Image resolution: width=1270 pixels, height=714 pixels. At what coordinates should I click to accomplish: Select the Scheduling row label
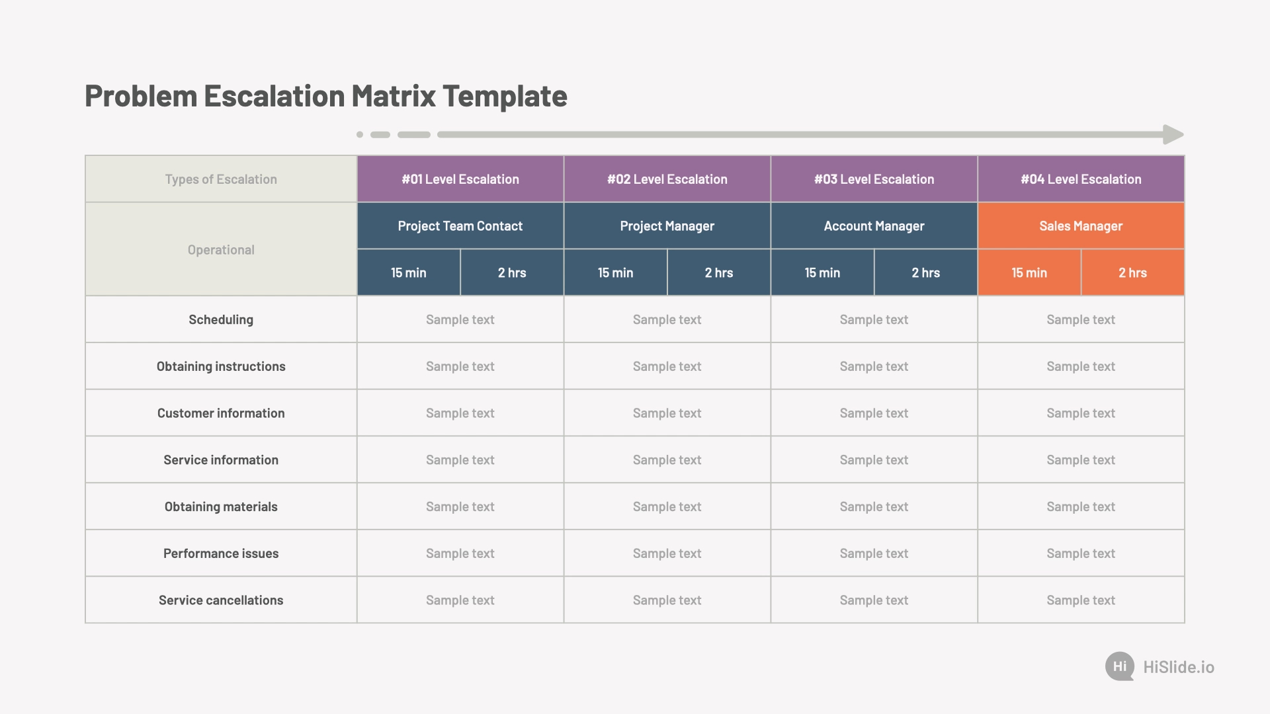coord(220,319)
